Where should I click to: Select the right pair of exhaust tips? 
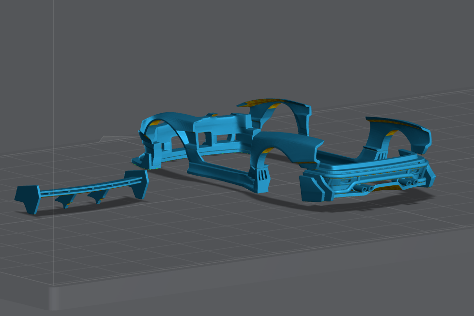coord(412,182)
